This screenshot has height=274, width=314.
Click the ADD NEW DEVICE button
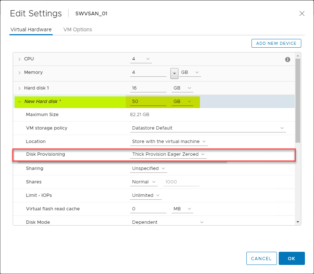pyautogui.click(x=276, y=43)
